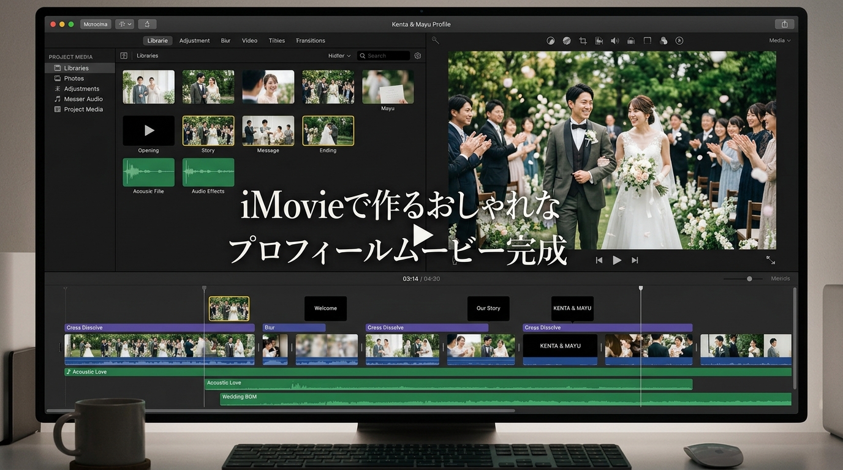The width and height of the screenshot is (843, 470).
Task: Select the Libraries sidebar item
Action: 80,68
